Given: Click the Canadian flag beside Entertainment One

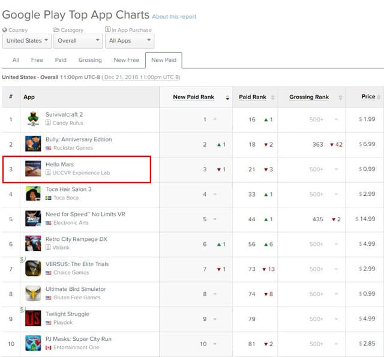Looking at the screenshot, I should 49,347.
